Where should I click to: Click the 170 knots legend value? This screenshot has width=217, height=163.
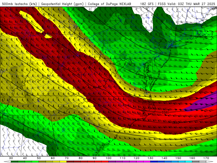pos(206,158)
